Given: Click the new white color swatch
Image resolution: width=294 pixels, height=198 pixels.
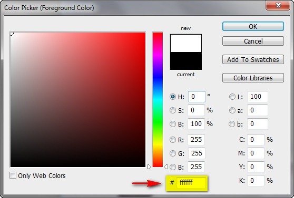Looking at the screenshot, I should click(x=186, y=43).
